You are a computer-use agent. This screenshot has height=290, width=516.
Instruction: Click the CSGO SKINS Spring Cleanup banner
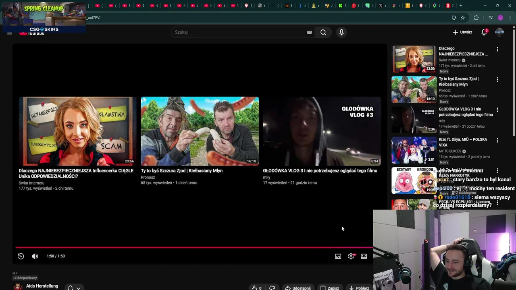(44, 17)
